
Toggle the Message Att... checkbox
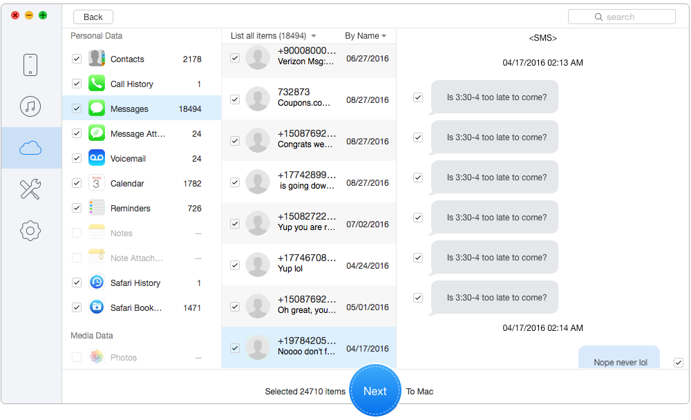point(77,133)
